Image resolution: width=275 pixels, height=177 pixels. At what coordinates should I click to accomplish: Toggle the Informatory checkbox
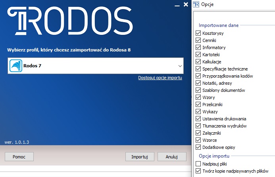click(x=198, y=48)
